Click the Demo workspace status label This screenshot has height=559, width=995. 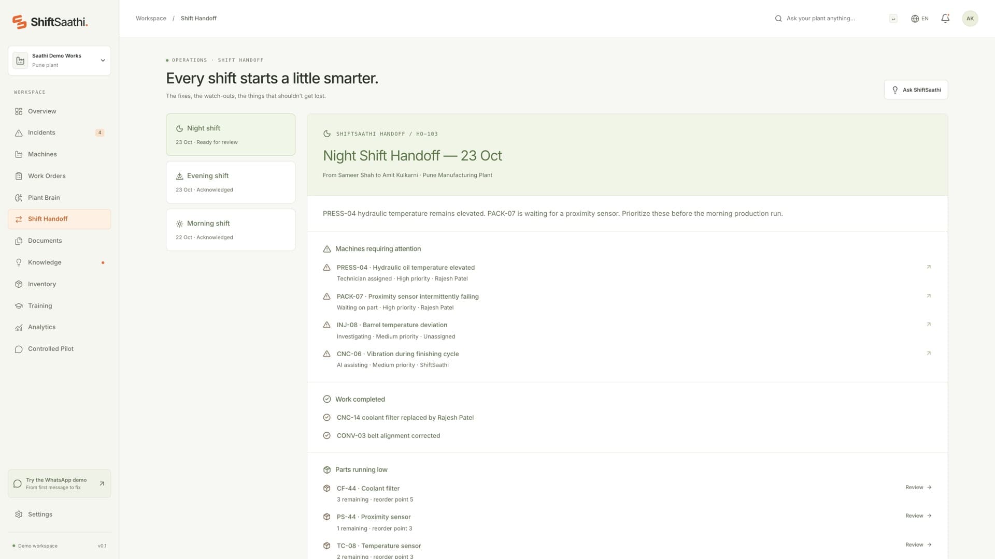(37, 546)
